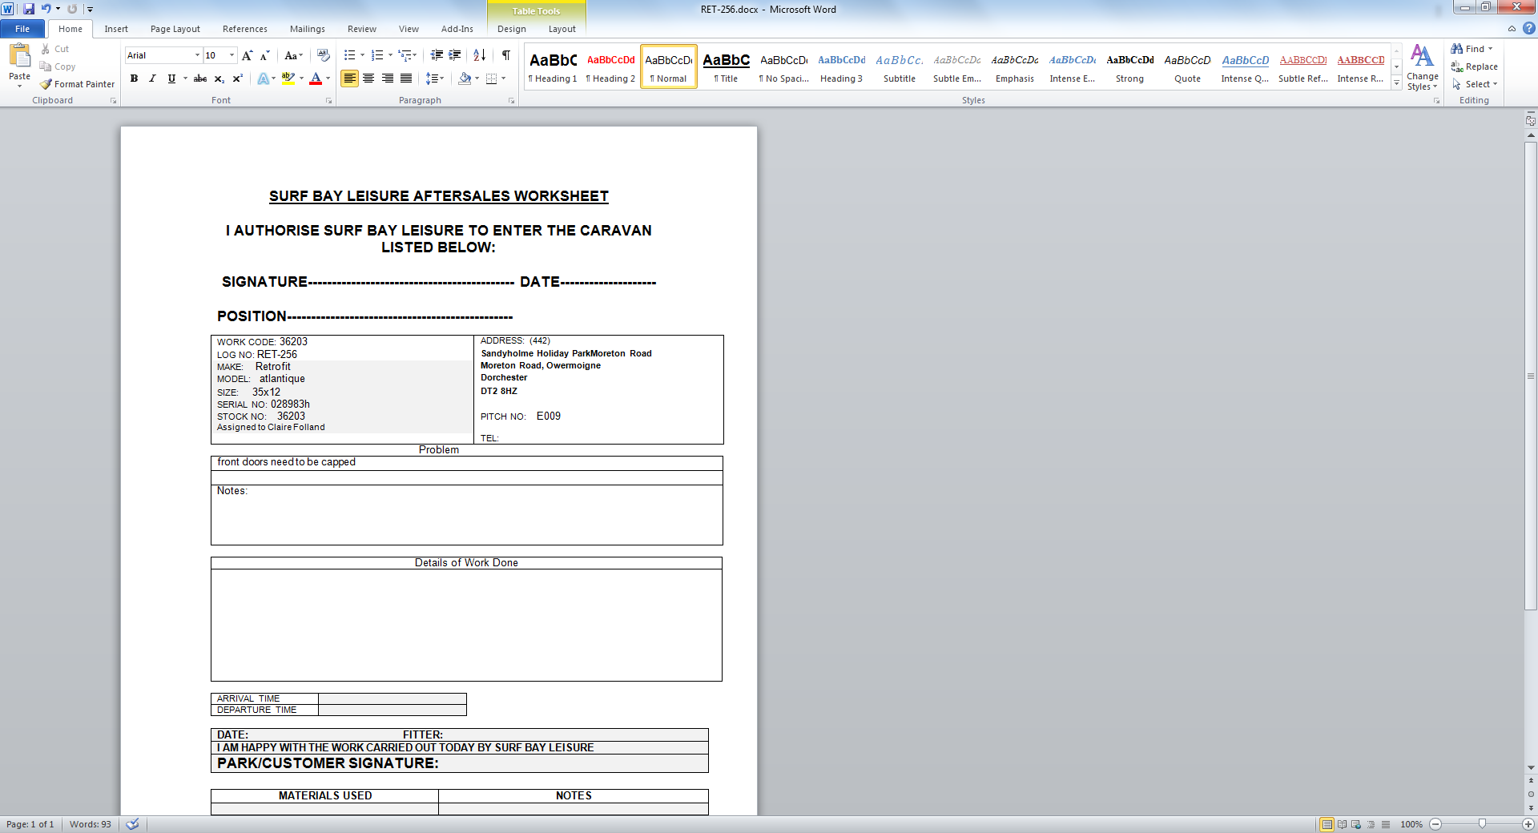
Task: Toggle Strikethrough formatting
Action: coord(200,78)
